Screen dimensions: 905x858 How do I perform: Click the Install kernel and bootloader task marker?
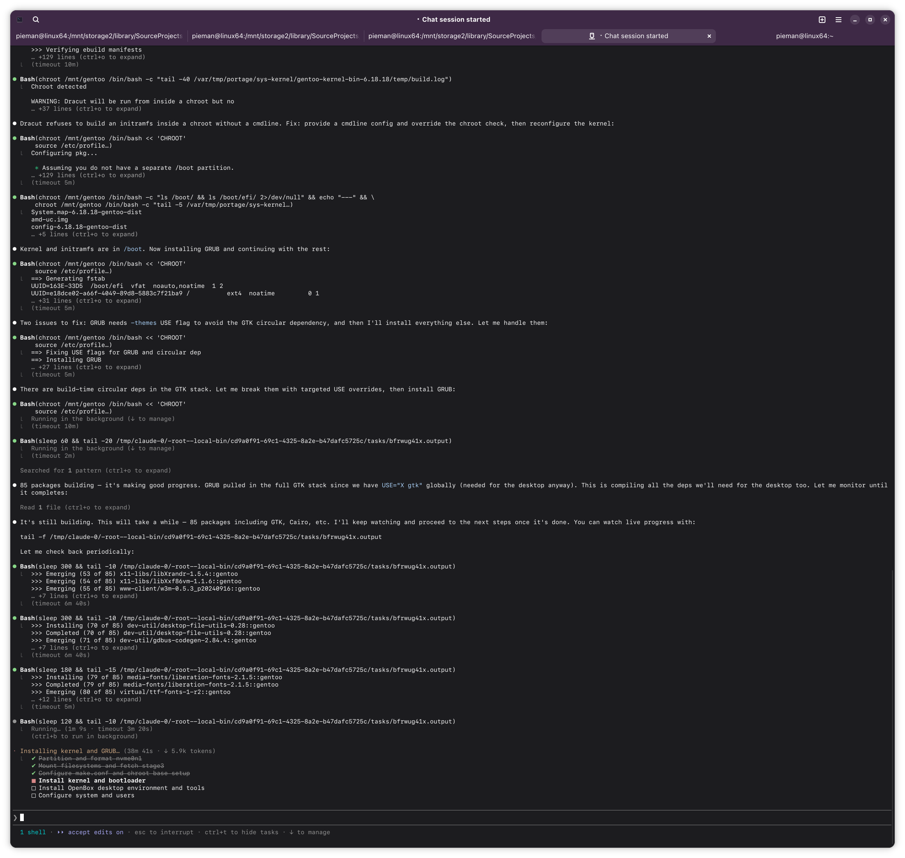click(34, 781)
